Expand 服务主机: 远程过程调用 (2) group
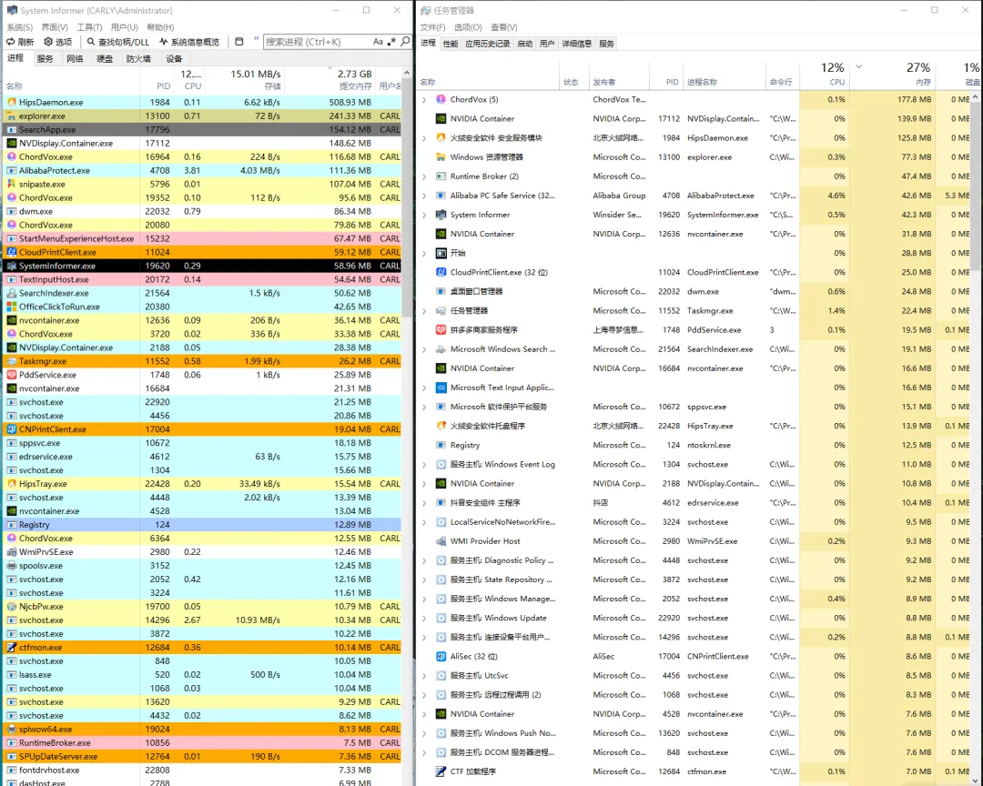 pos(424,695)
